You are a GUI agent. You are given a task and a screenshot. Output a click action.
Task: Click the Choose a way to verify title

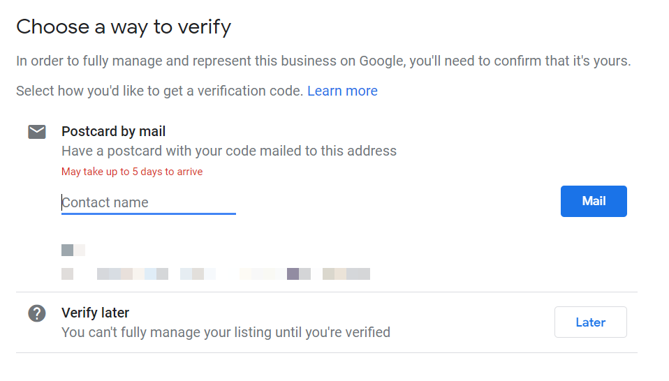pos(124,27)
